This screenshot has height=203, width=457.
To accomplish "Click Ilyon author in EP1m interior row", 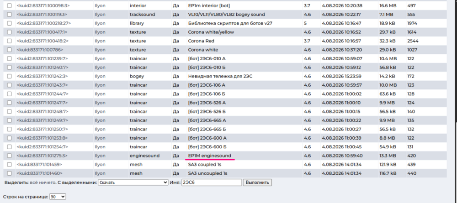I will tap(100, 5).
